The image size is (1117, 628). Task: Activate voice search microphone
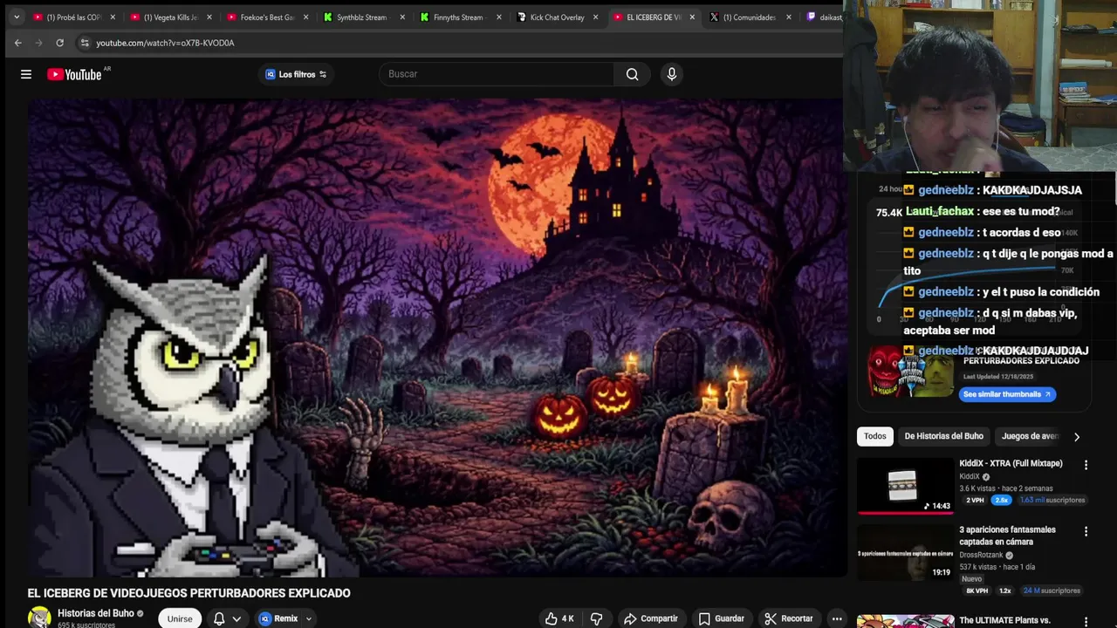point(672,74)
